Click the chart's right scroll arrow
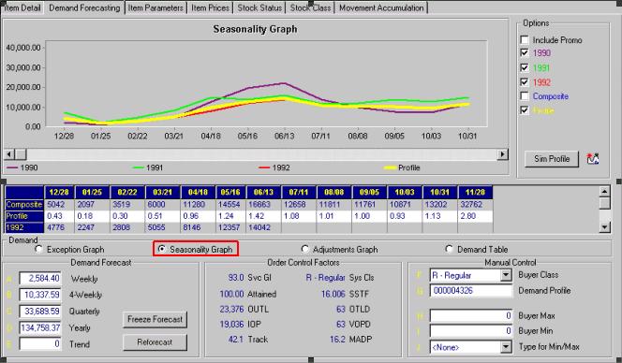Screen dimensions: 622x363 503,154
